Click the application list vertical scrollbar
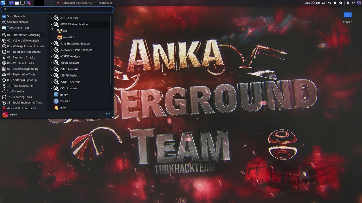The image size is (362, 203). pos(110,49)
